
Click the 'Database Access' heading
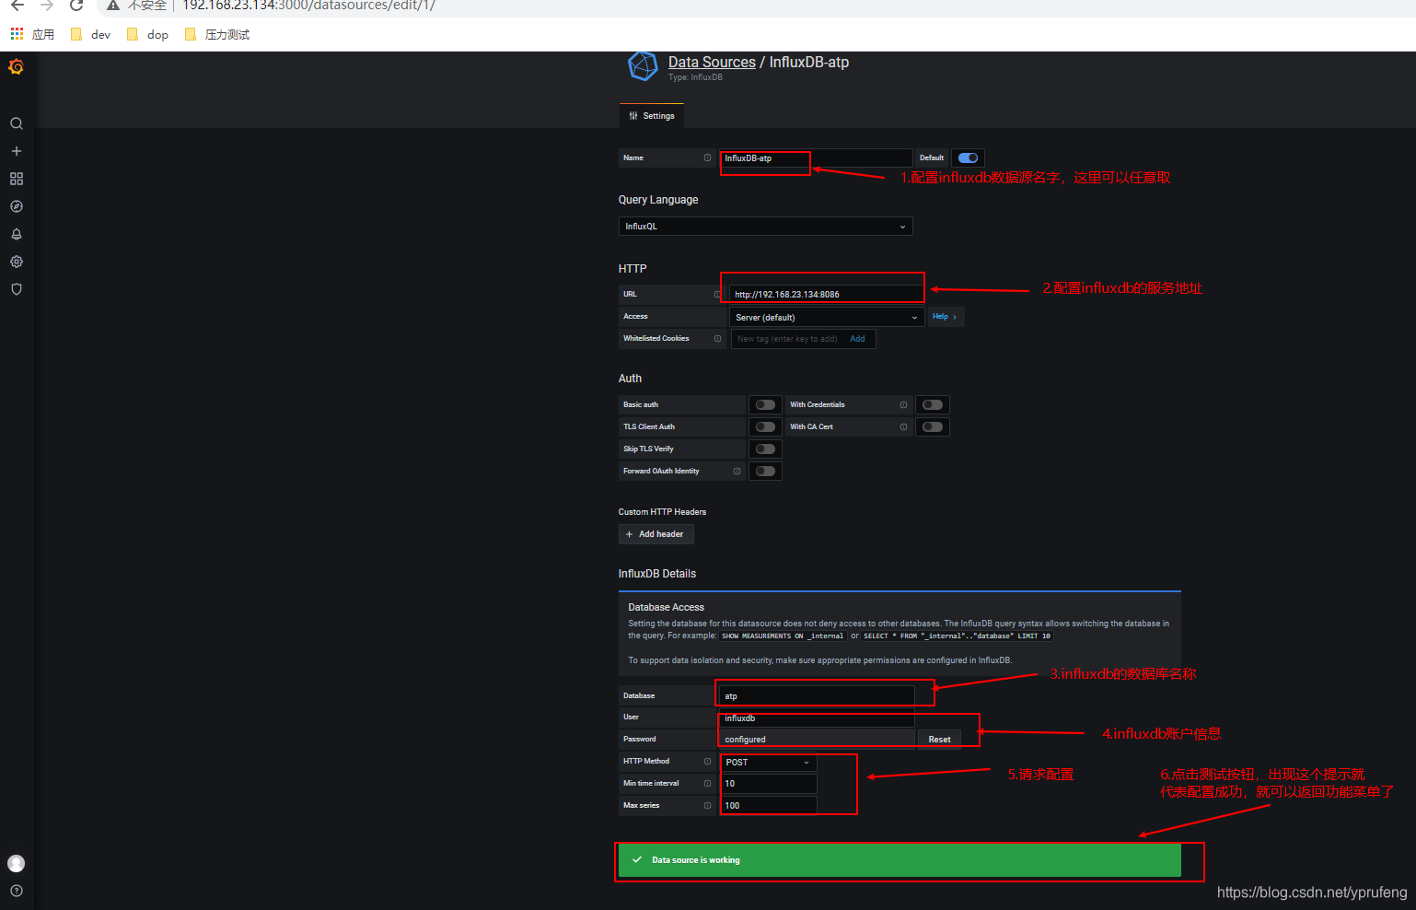click(666, 607)
